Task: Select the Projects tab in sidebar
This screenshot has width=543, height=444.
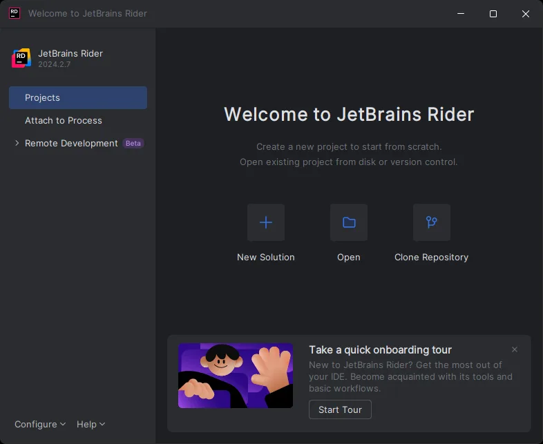Action: [77, 98]
